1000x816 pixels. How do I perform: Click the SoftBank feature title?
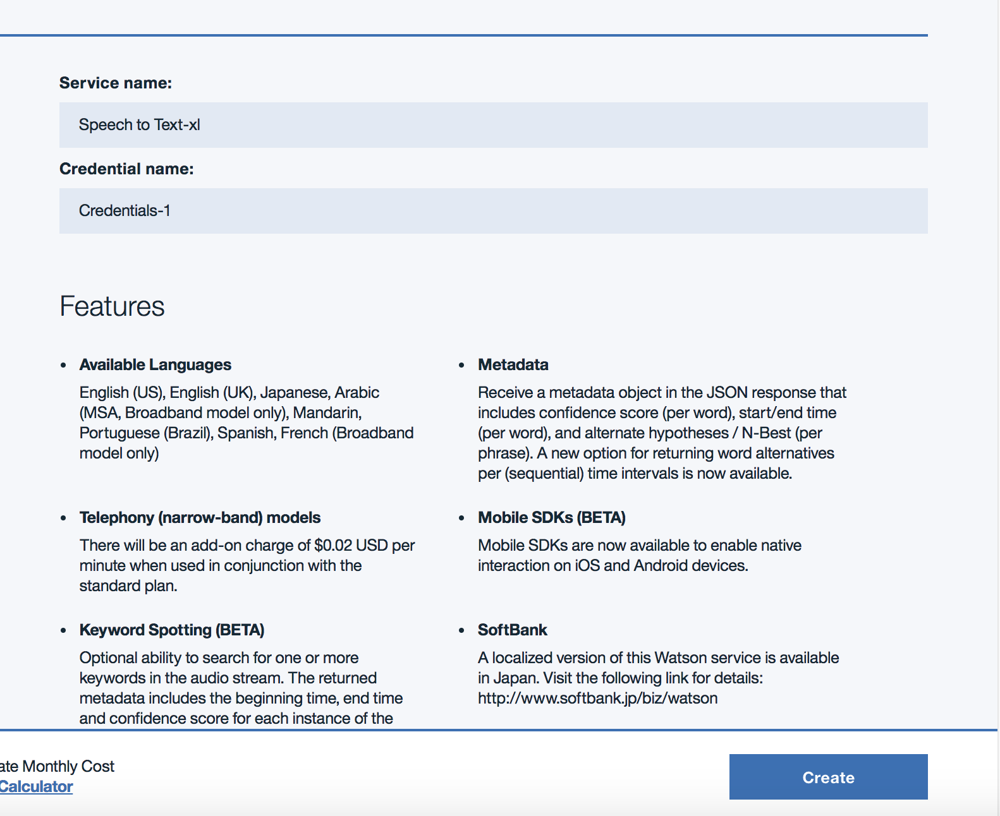coord(512,630)
